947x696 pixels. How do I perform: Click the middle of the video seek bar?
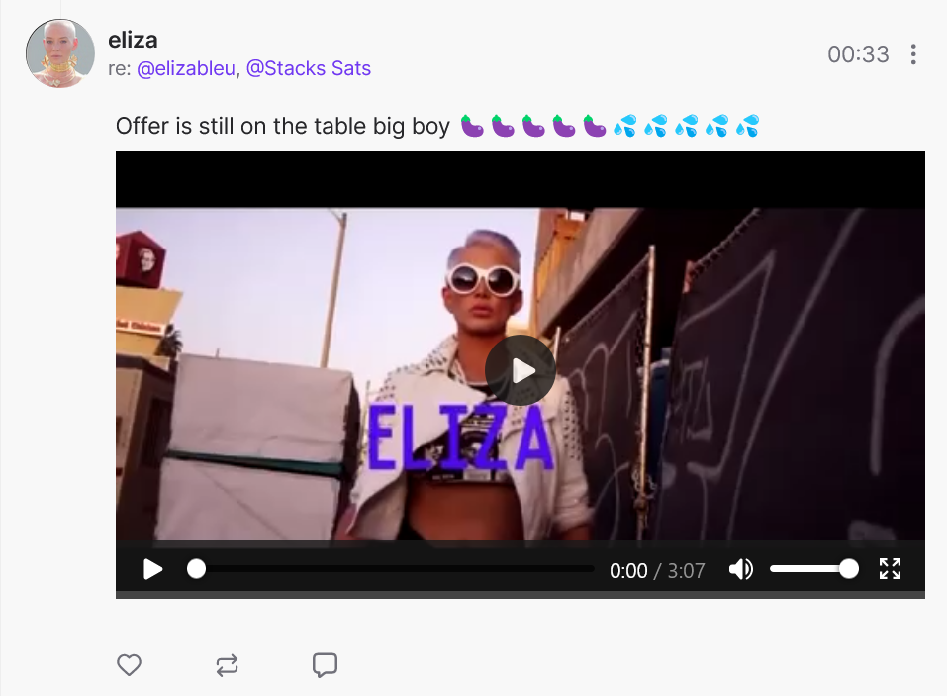click(396, 569)
